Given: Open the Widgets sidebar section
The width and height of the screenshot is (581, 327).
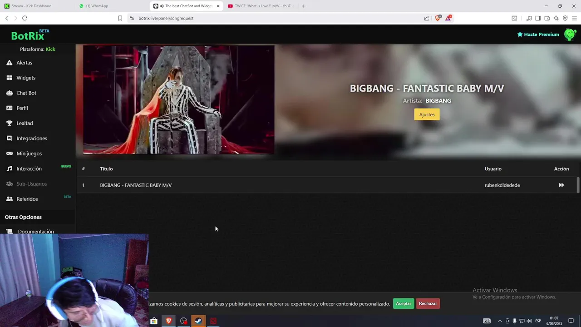Looking at the screenshot, I should click(26, 78).
